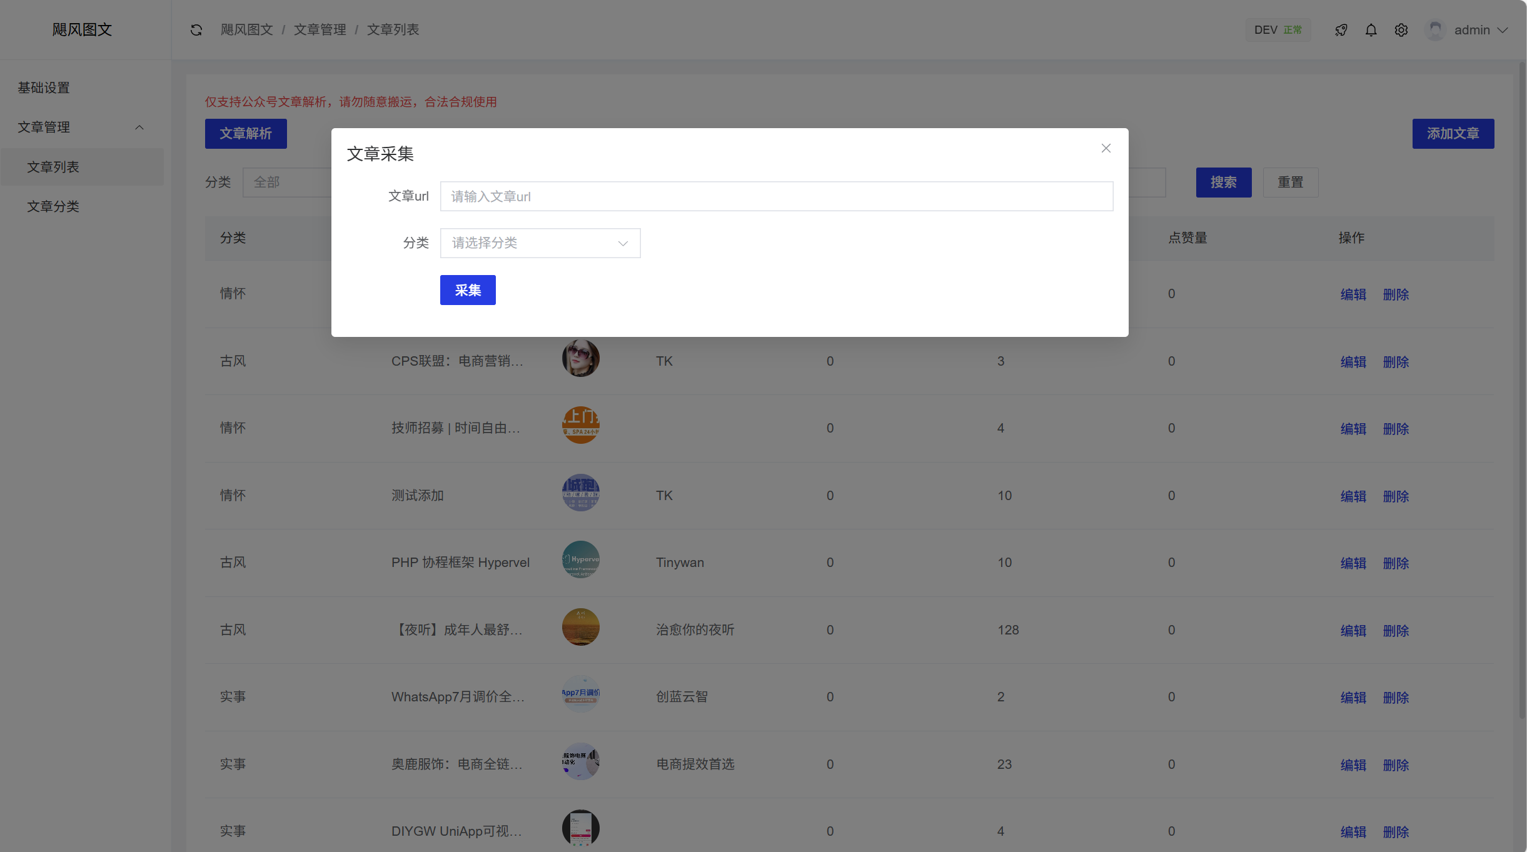Close the 文章采集 dialog
1527x852 pixels.
pyautogui.click(x=1106, y=148)
